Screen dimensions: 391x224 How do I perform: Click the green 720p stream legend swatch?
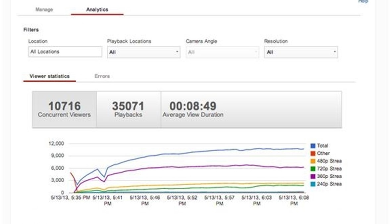point(313,169)
